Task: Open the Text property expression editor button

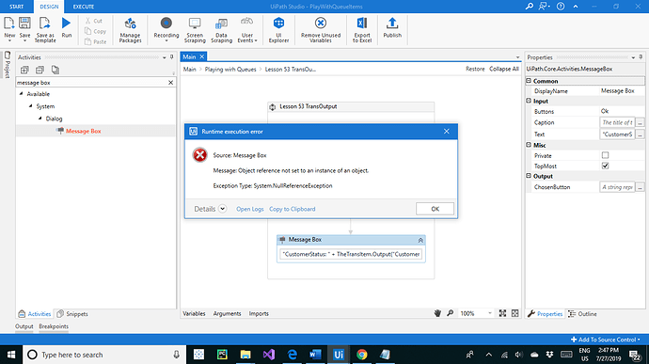Action: [640, 135]
